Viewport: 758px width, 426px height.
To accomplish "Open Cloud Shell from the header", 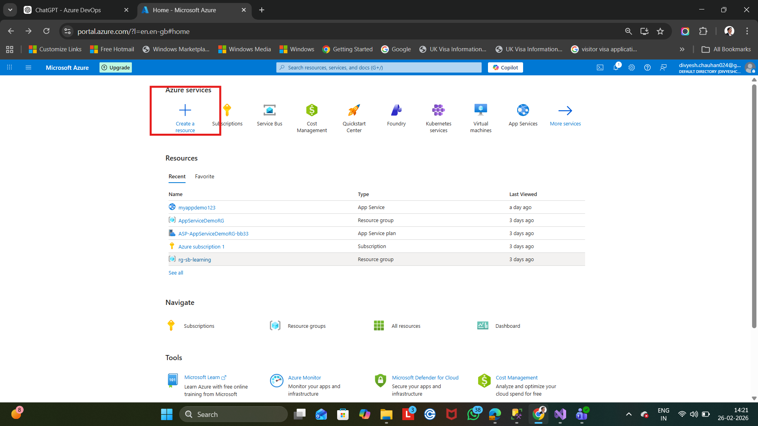I will [x=600, y=67].
